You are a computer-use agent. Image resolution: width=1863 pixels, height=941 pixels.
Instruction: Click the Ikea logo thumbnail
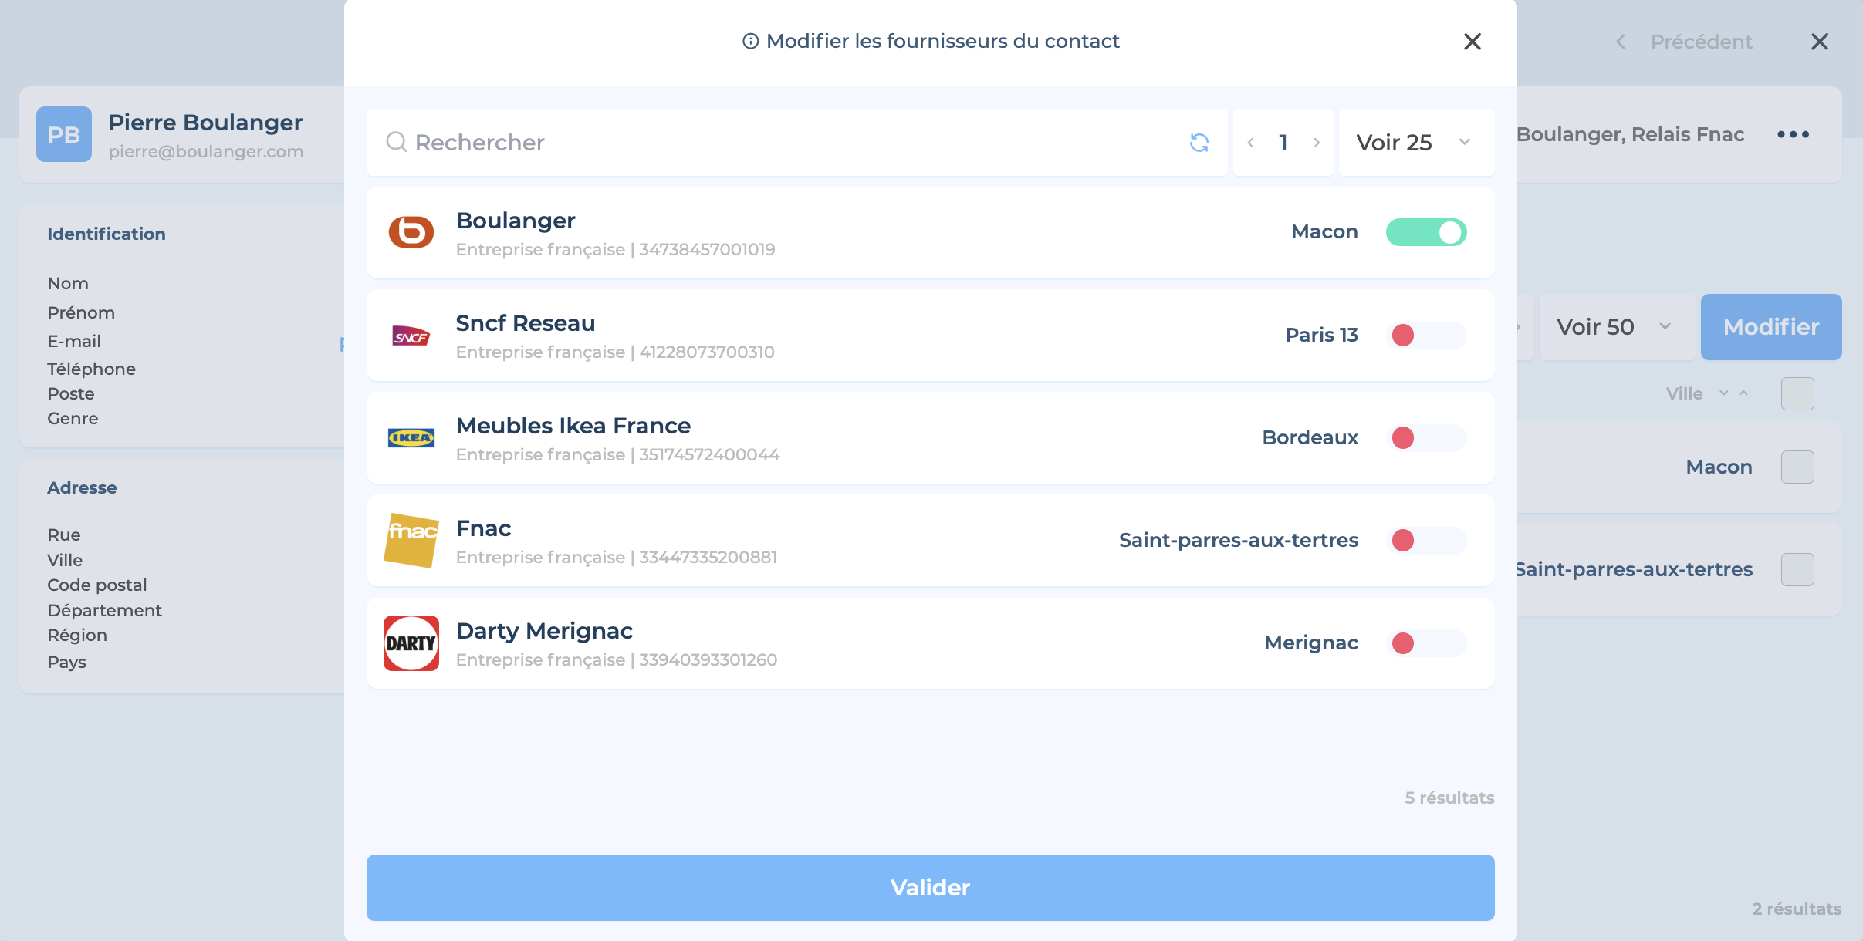[x=411, y=438]
